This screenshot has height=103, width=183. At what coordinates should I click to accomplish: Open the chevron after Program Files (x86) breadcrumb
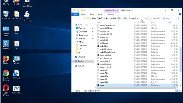click(122, 18)
